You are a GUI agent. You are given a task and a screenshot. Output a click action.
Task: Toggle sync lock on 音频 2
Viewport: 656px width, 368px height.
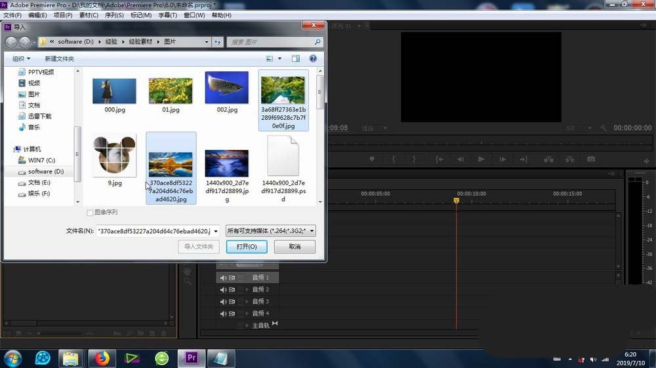click(232, 289)
